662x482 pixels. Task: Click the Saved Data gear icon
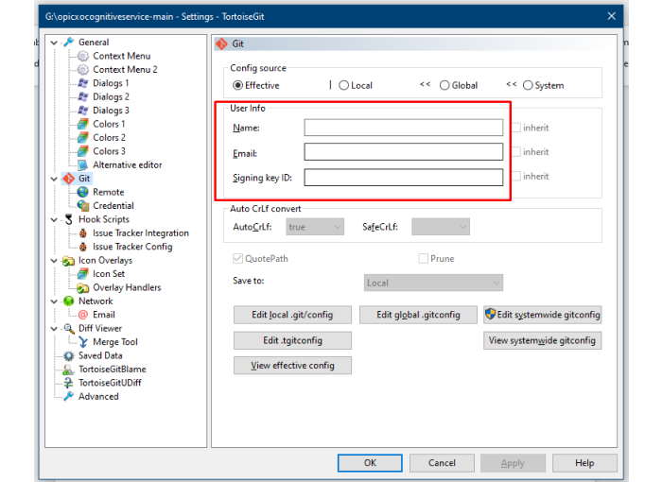pos(68,355)
